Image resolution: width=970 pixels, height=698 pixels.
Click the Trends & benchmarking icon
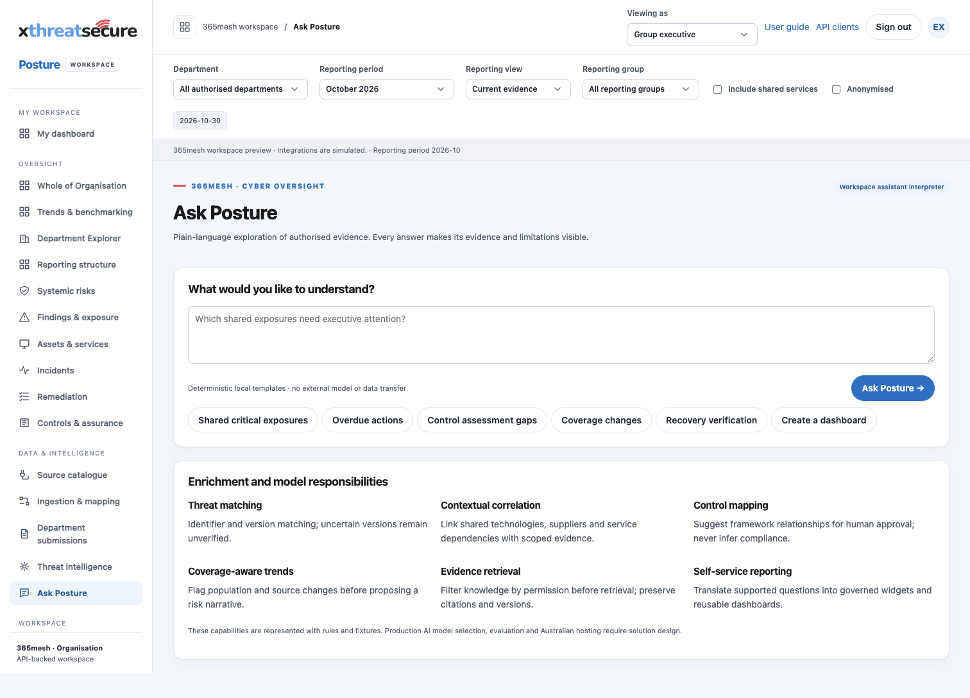tap(24, 212)
